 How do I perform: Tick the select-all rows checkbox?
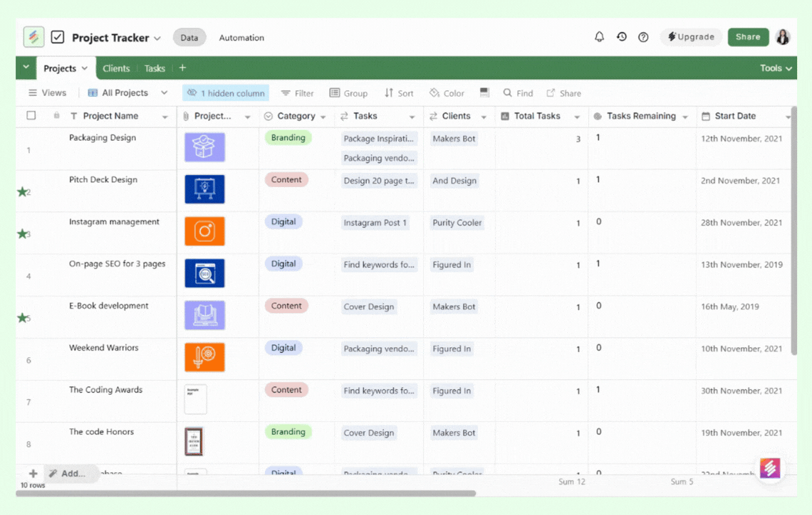31,115
